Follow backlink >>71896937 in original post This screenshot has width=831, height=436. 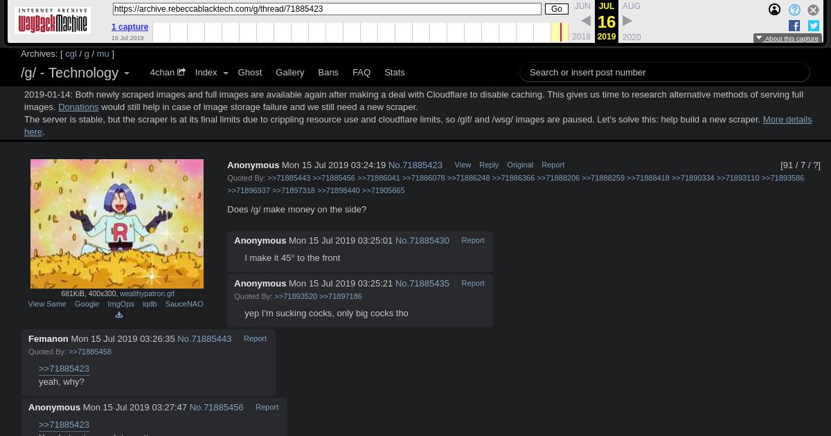click(249, 190)
